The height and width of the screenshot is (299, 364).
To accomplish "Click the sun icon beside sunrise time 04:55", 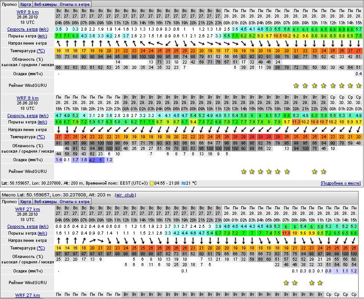I will pyautogui.click(x=152, y=183).
